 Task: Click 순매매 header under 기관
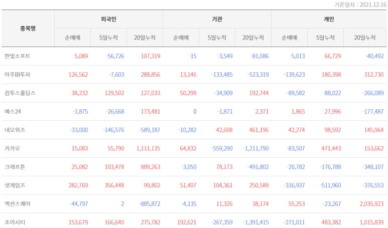coord(181,38)
